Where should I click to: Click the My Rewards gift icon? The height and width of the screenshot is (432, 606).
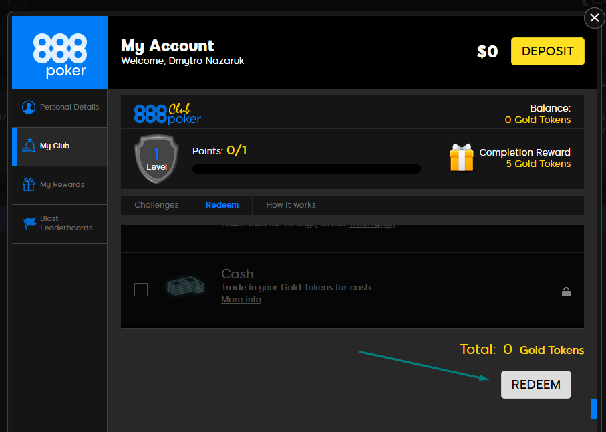pos(29,184)
